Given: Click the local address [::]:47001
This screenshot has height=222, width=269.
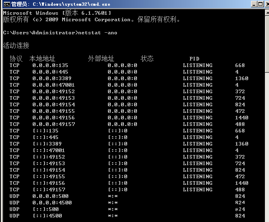Looking at the screenshot, I should coord(49,150).
